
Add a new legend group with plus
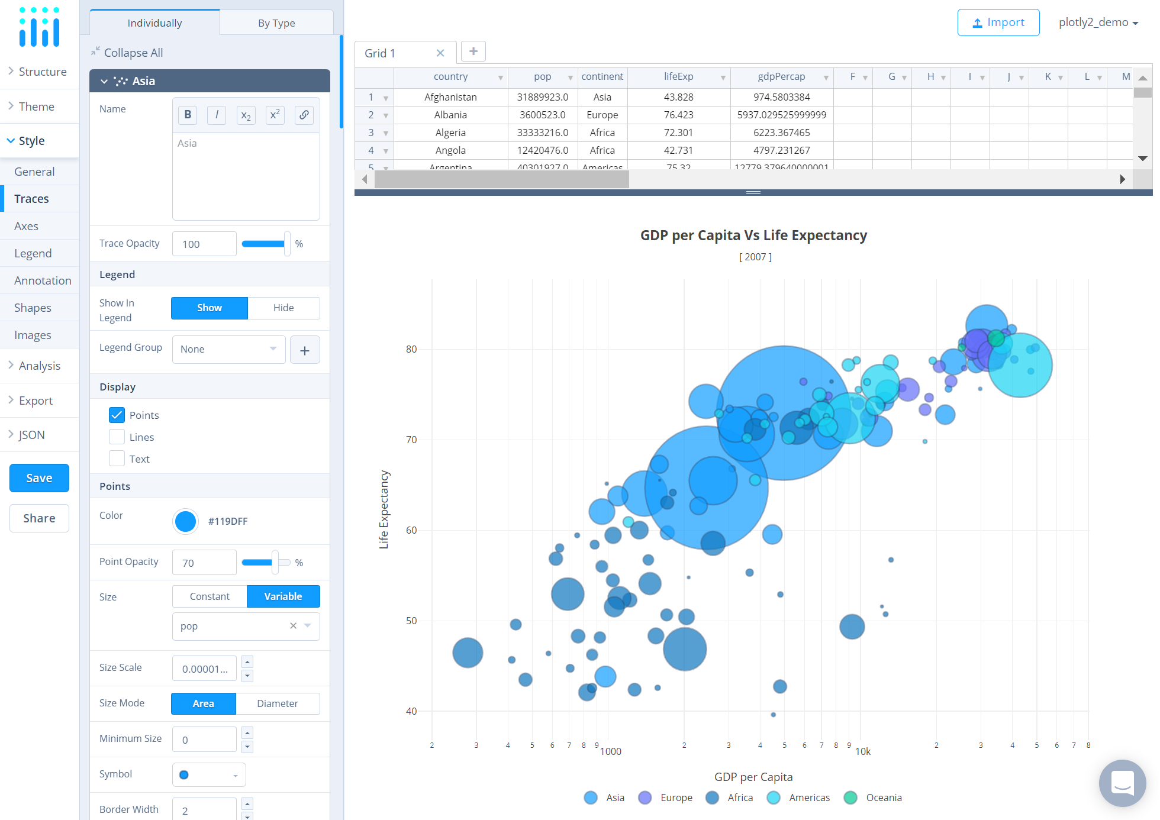coord(305,350)
